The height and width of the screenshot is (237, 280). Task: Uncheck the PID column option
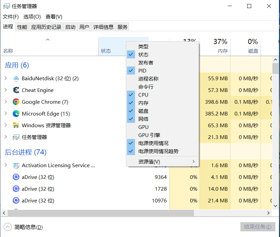coord(142,71)
